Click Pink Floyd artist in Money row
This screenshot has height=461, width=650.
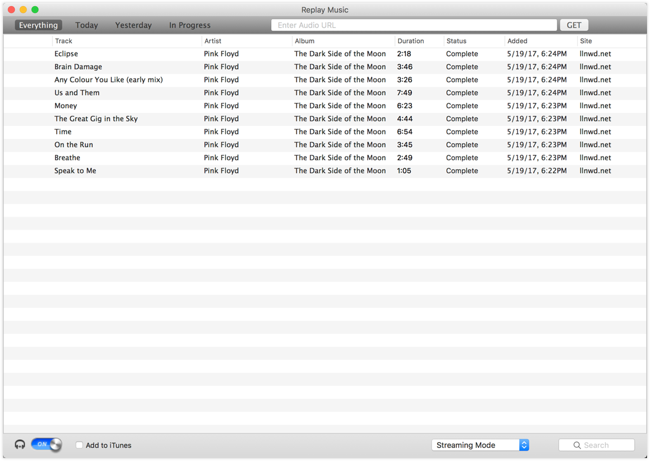(221, 106)
